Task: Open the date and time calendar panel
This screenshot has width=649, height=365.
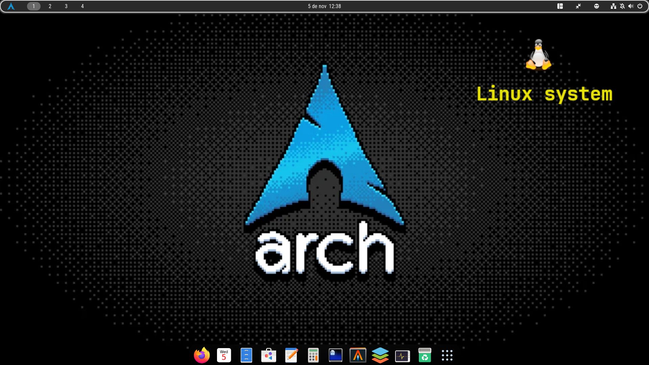Action: [324, 6]
